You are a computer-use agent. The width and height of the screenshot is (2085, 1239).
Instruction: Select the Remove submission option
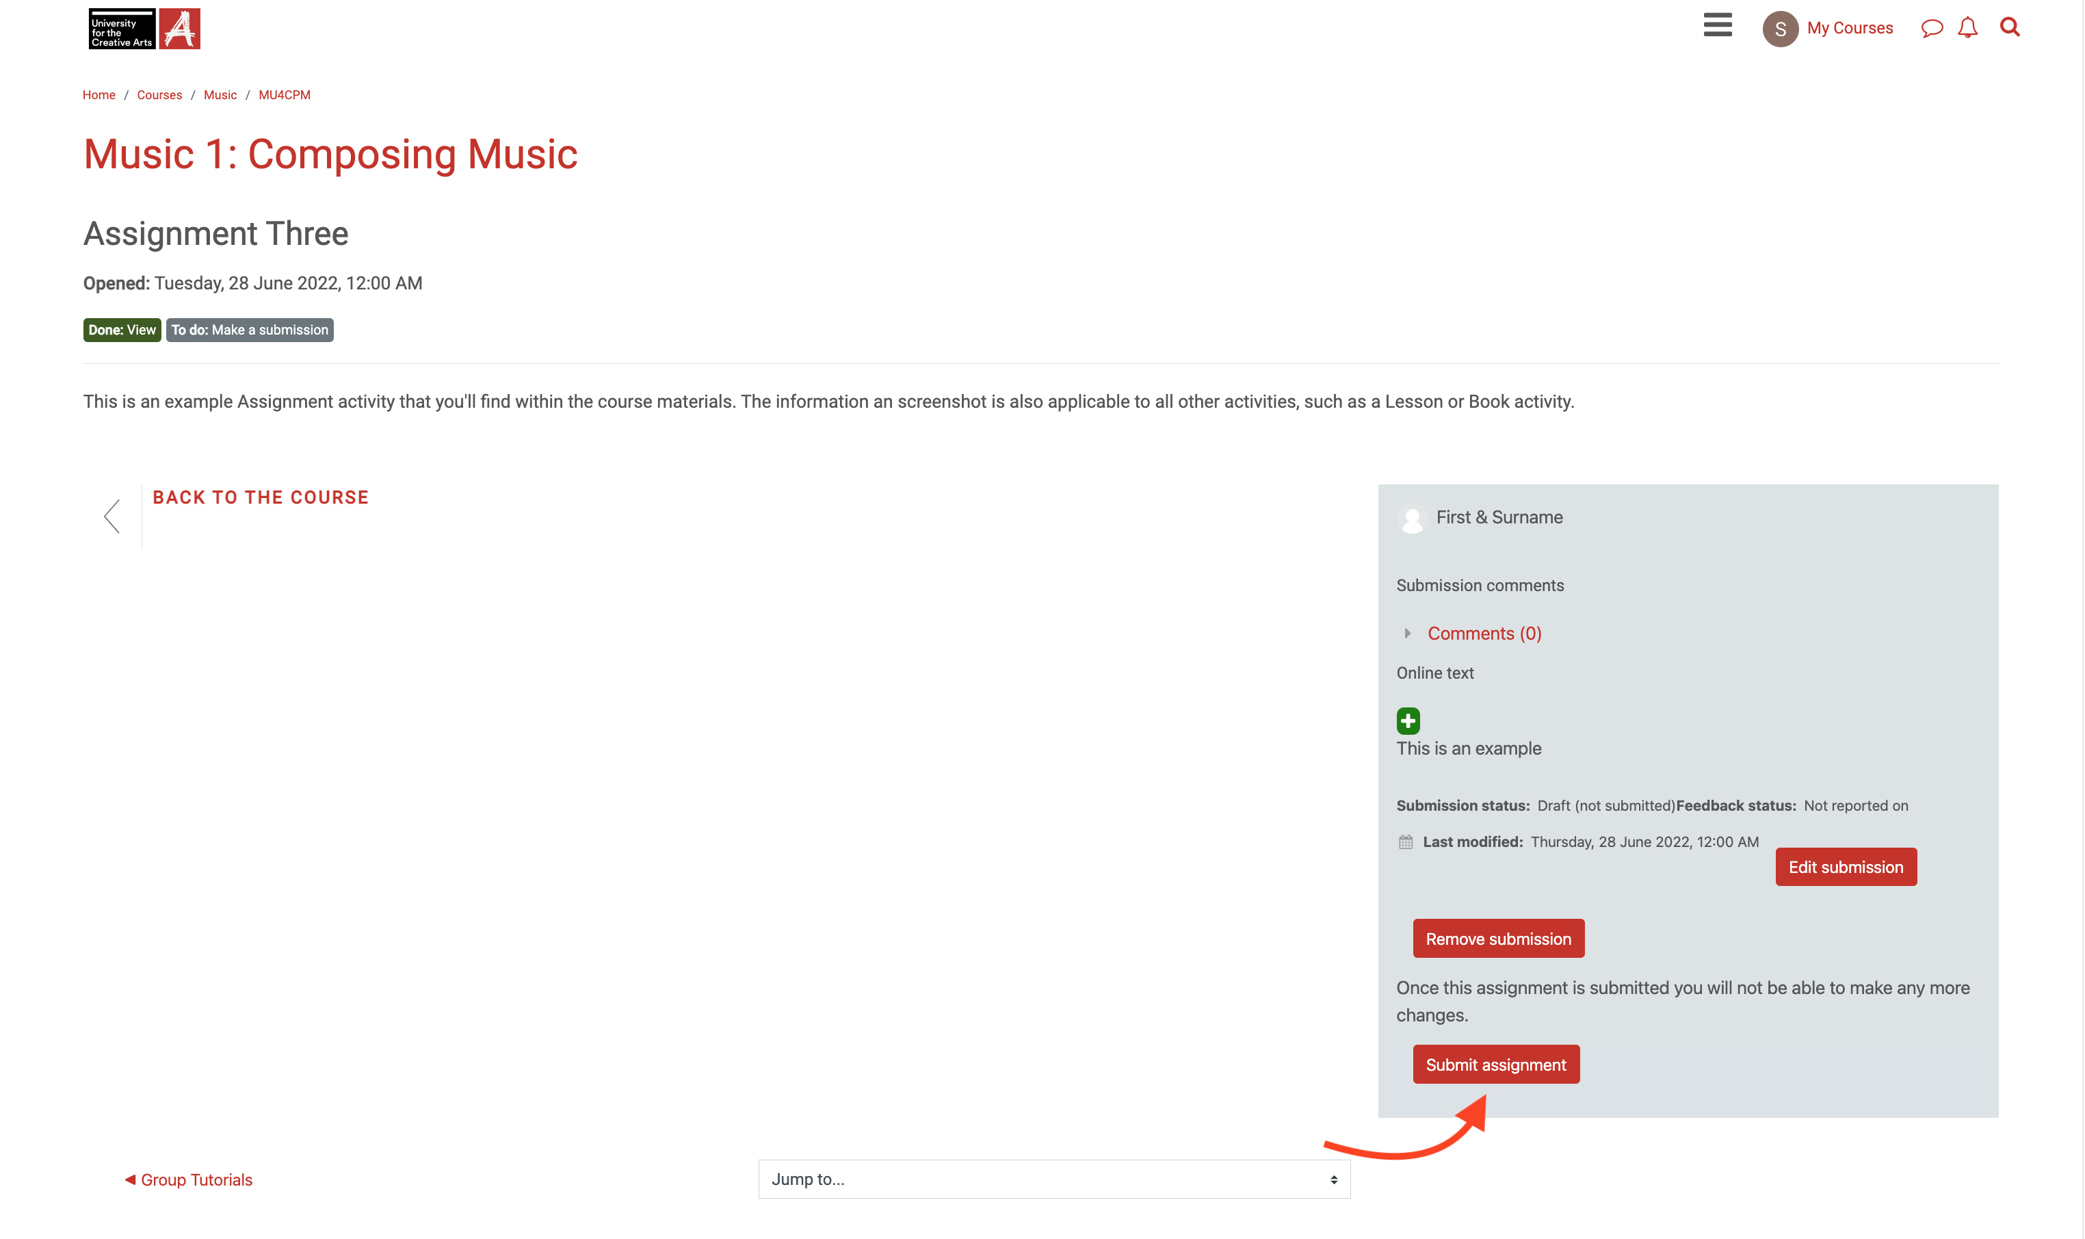[x=1497, y=938]
